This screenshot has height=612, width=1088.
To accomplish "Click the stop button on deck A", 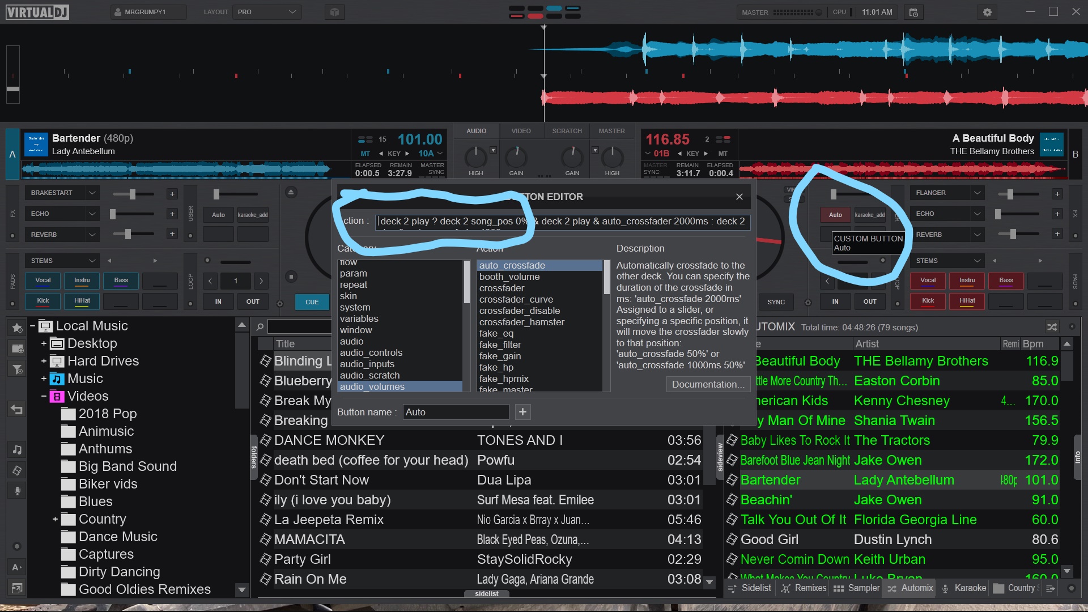I will [291, 277].
